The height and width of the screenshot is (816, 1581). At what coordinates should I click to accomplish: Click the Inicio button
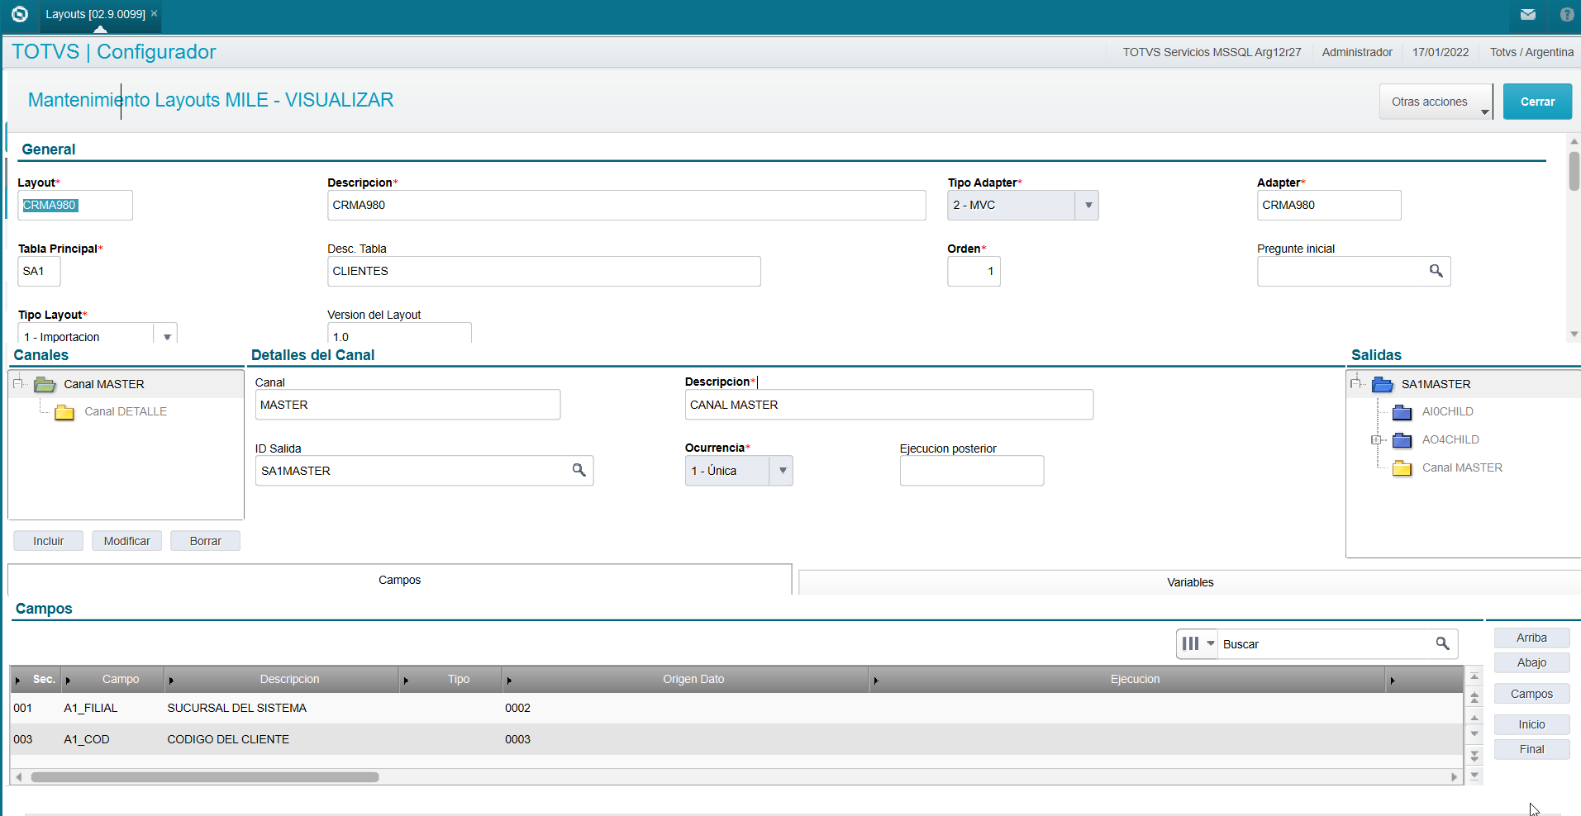pyautogui.click(x=1531, y=724)
